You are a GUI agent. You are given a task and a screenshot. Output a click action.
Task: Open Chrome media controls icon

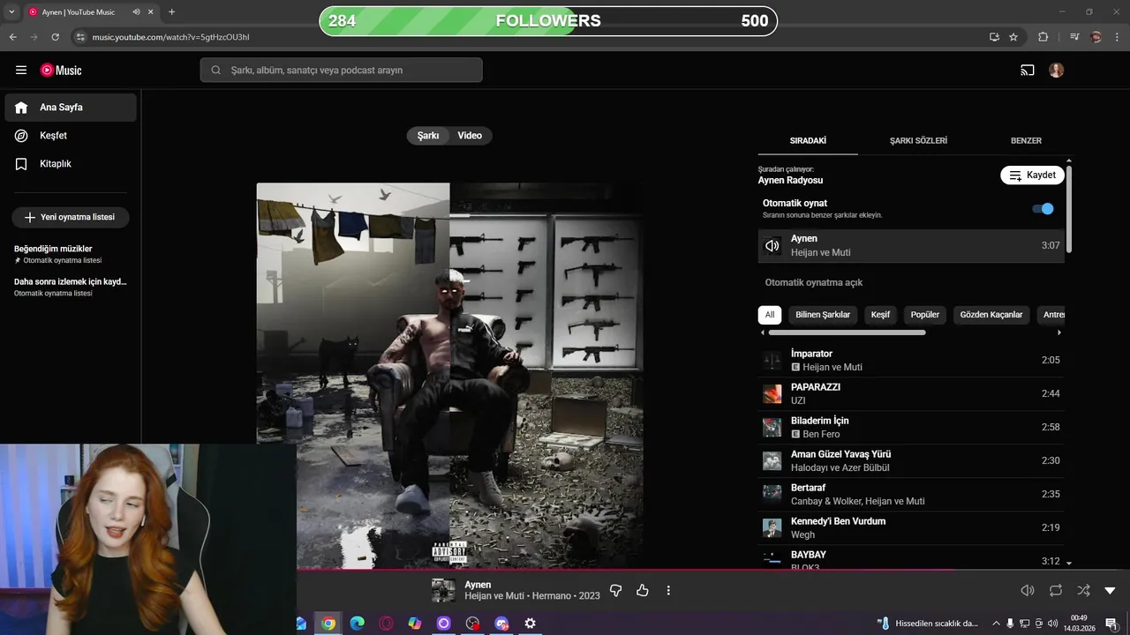[x=1074, y=37]
